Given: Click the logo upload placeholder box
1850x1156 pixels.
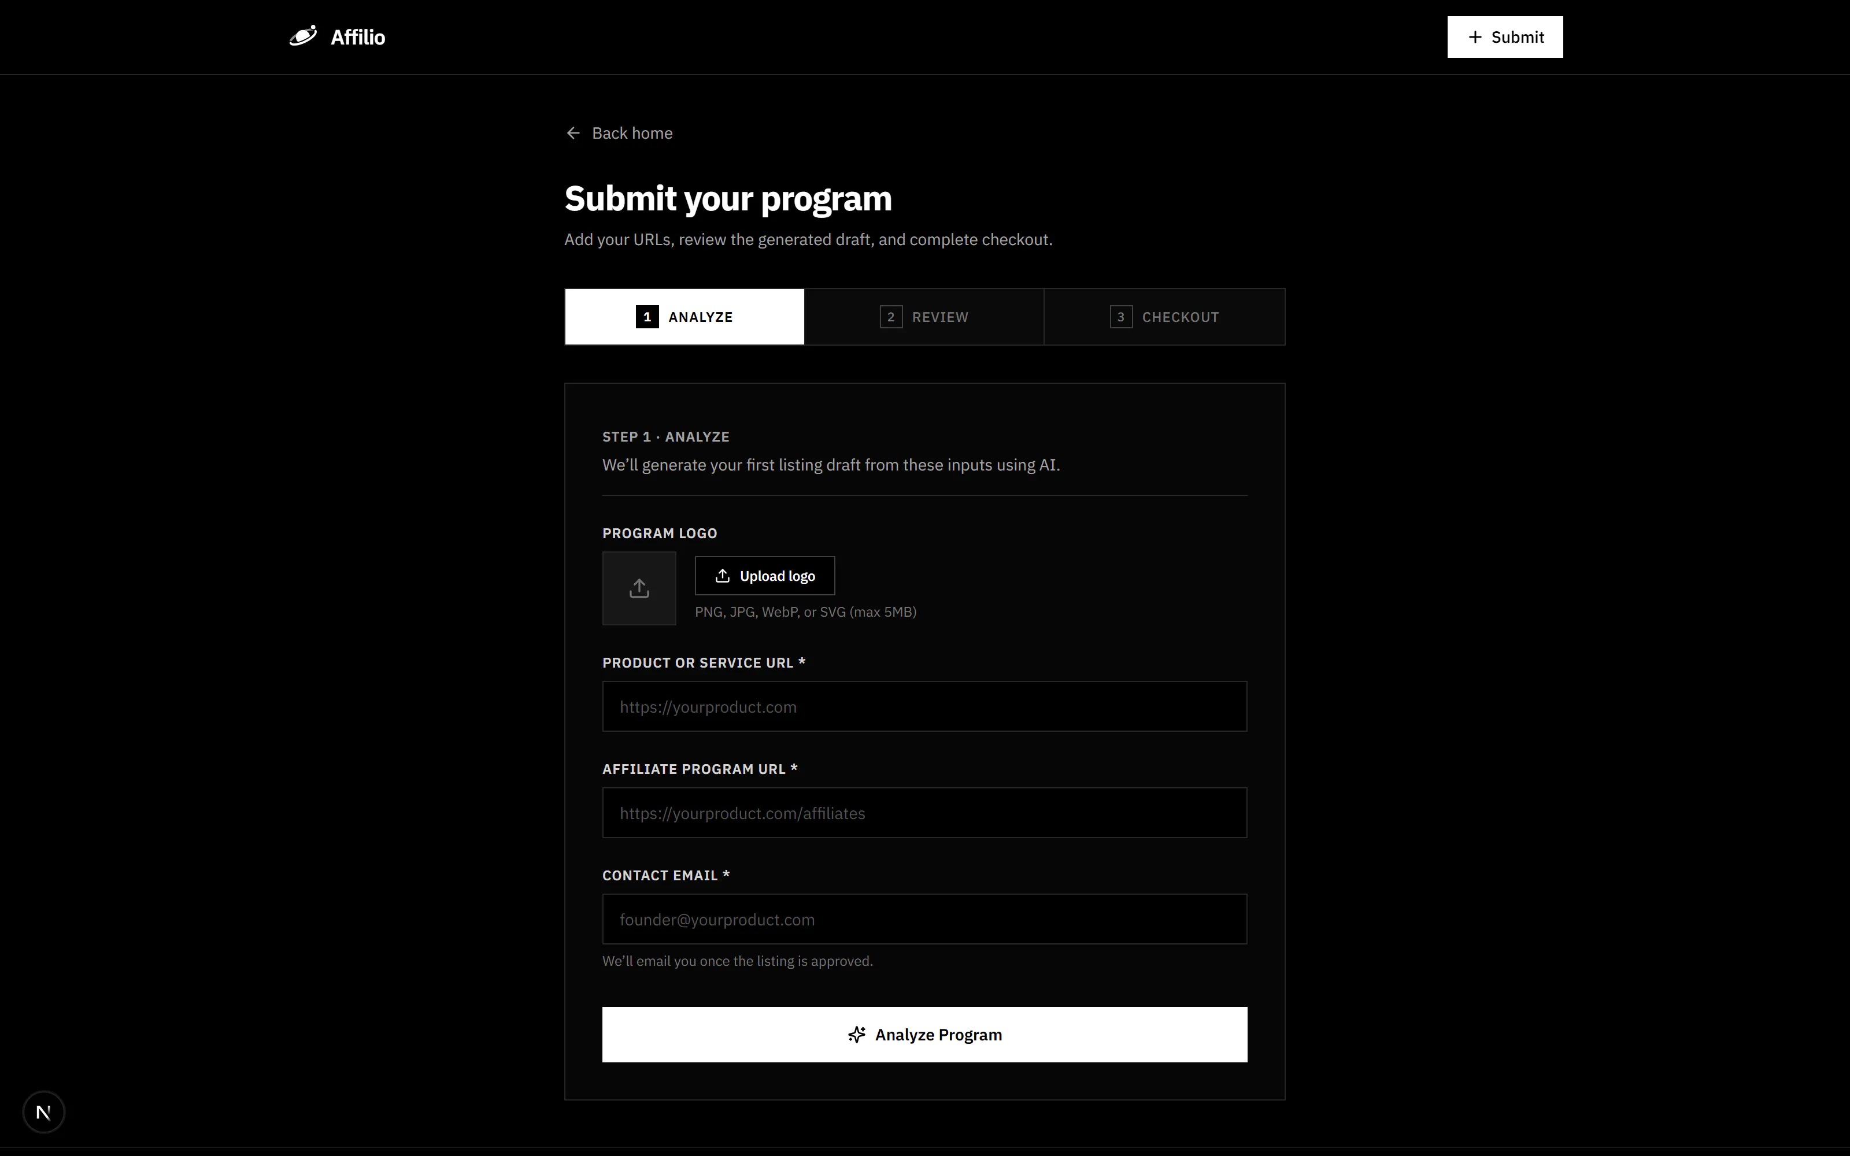Looking at the screenshot, I should (639, 588).
